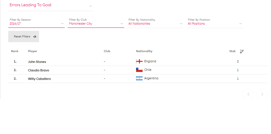Screen dimensions: 271x134
Task: Open Willy Caballero player link
Action: 39,79
